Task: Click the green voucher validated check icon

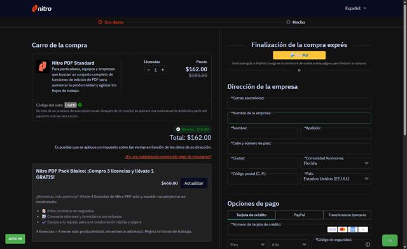Action: (80, 105)
